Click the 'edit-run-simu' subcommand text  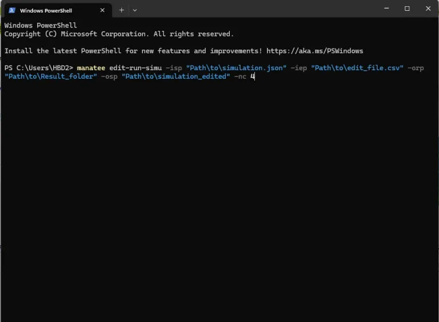click(x=135, y=68)
